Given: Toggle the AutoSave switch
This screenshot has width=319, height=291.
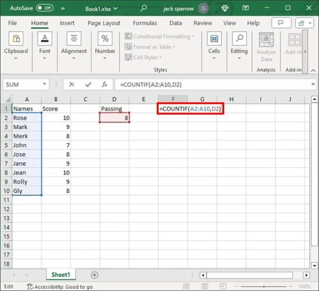Looking at the screenshot, I should coord(44,8).
